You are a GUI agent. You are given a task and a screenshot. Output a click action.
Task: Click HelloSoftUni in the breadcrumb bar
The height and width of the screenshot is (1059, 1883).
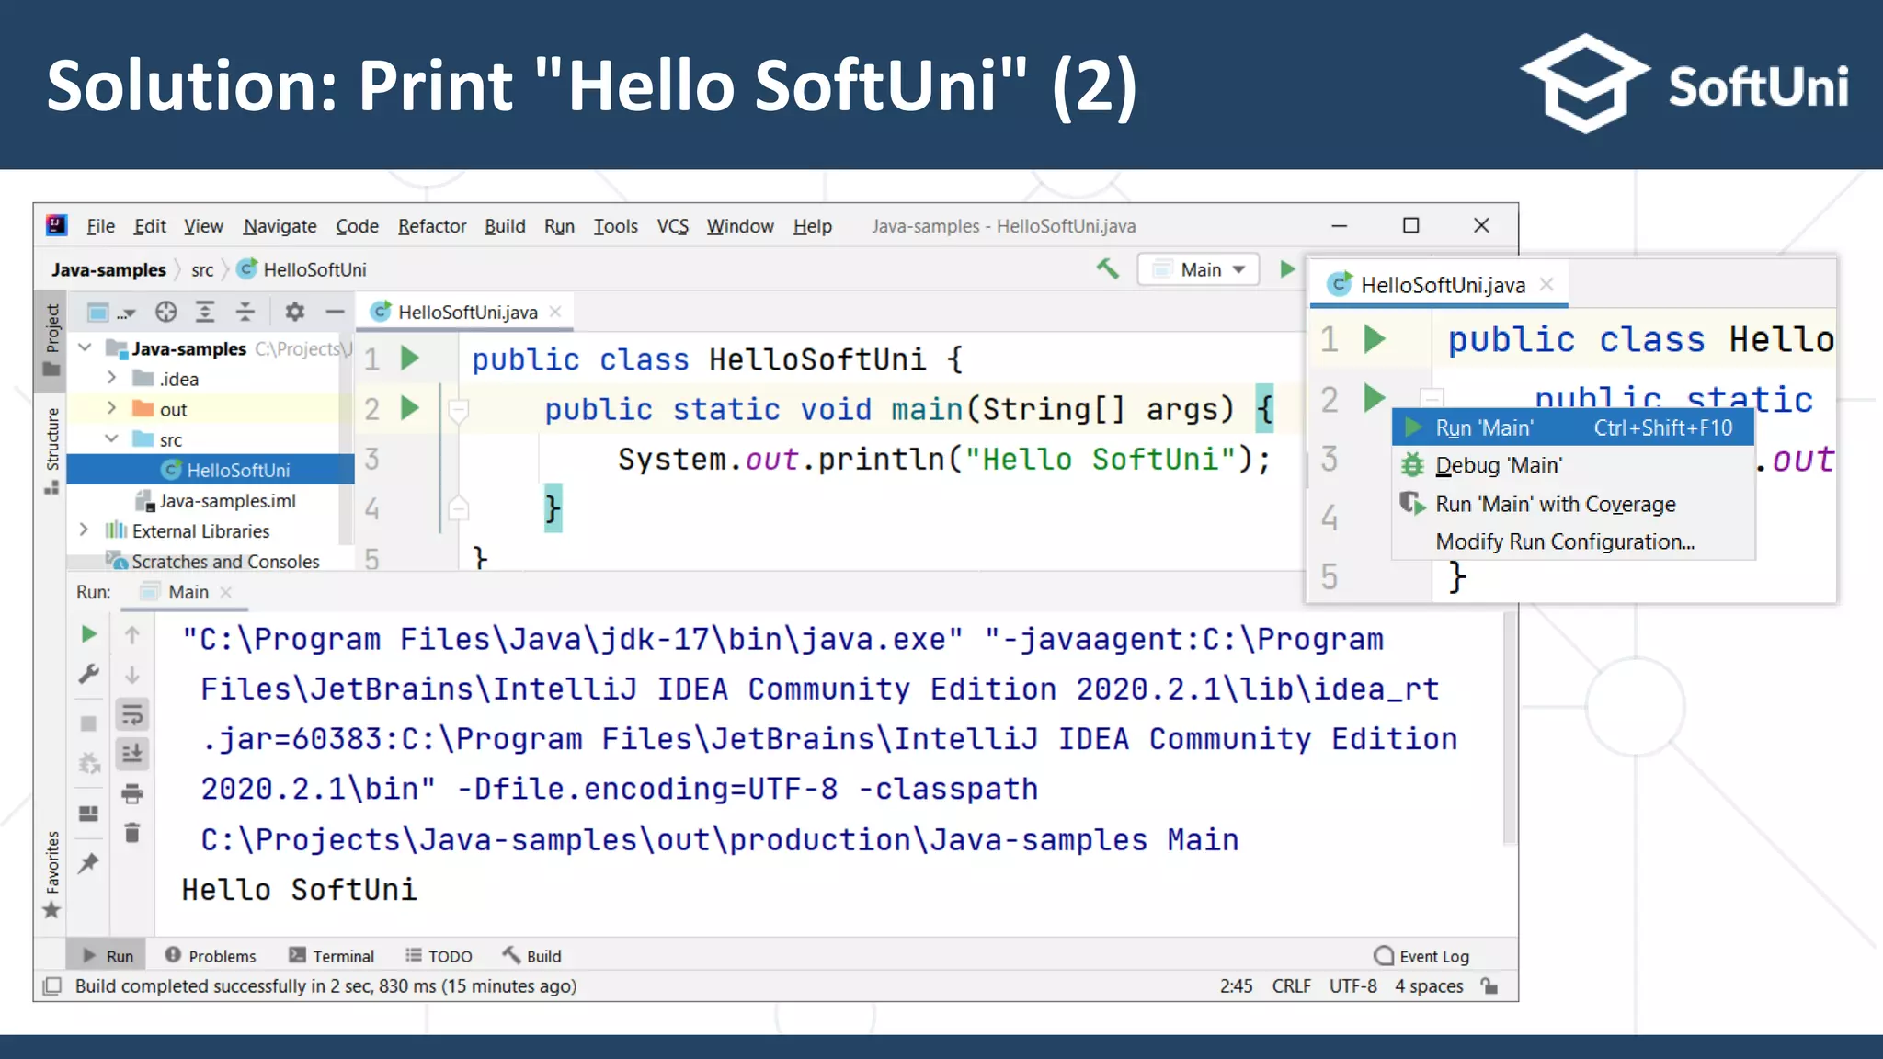click(x=302, y=269)
